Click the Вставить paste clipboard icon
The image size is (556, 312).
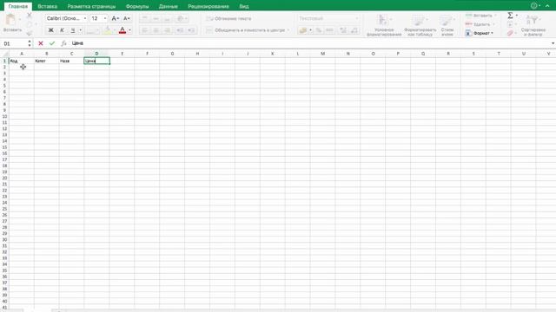(11, 21)
